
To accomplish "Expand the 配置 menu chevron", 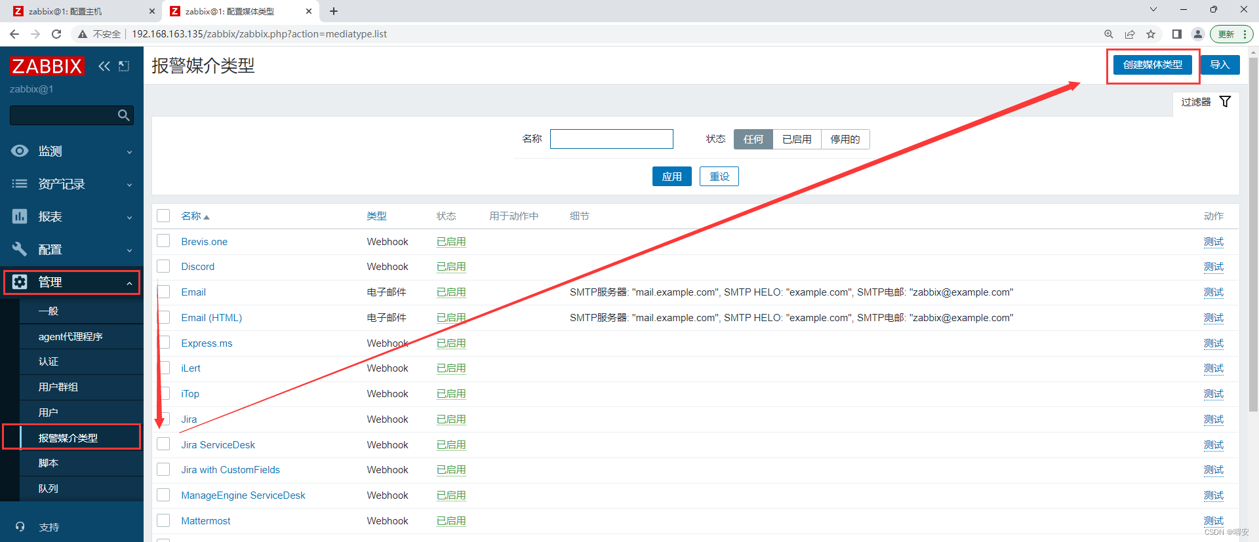I will click(129, 250).
